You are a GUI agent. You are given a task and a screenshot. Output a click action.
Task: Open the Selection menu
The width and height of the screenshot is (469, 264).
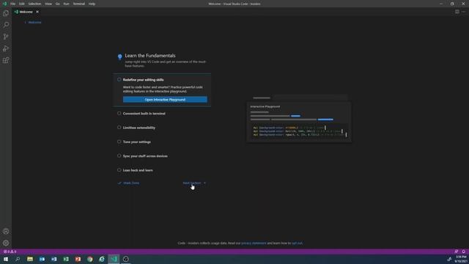click(x=34, y=4)
